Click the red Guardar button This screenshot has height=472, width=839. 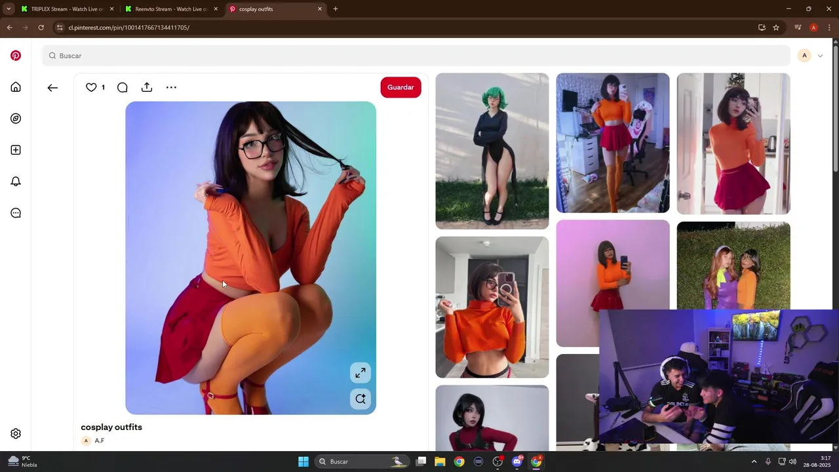pos(400,87)
